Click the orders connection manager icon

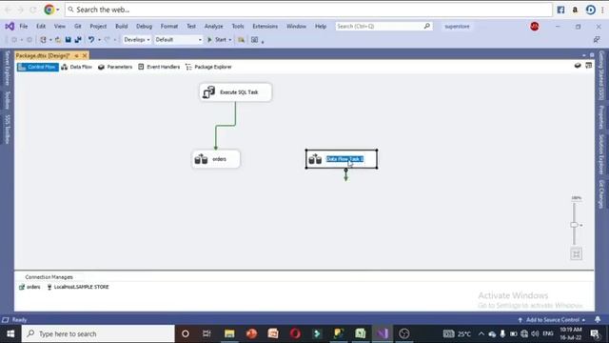(x=22, y=287)
